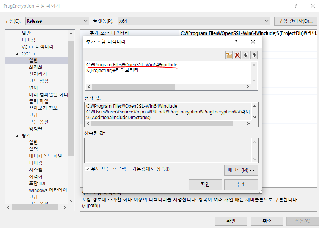319x228 pixels.
Task: Collapse the 링커 tree node
Action: pyautogui.click(x=17, y=136)
